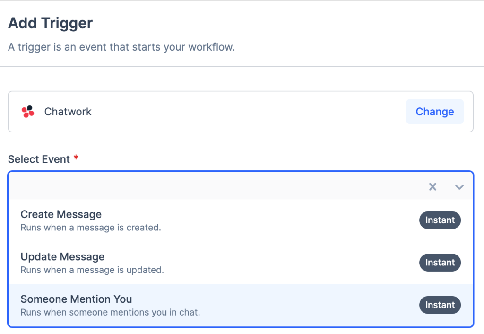Click Instant badge beside Update Message
Viewport: 484px width, 334px height.
pos(440,263)
